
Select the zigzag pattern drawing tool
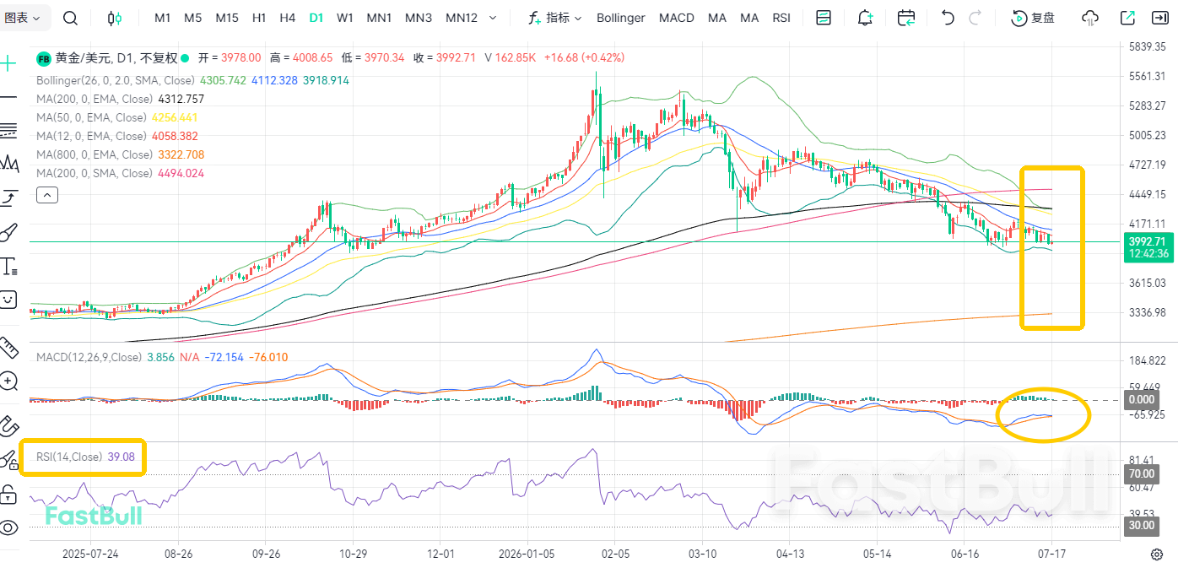[9, 162]
